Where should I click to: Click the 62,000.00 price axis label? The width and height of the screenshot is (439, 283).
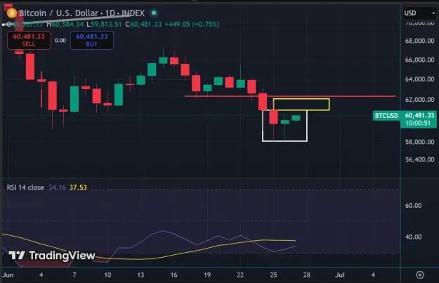[x=419, y=100]
